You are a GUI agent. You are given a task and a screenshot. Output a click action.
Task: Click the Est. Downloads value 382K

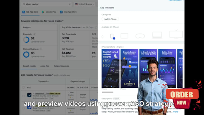[x=65, y=38]
